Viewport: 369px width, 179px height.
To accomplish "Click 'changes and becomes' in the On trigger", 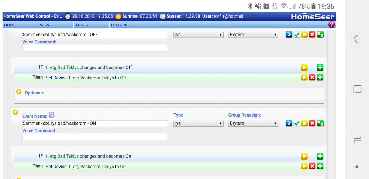I will pyautogui.click(x=102, y=156).
